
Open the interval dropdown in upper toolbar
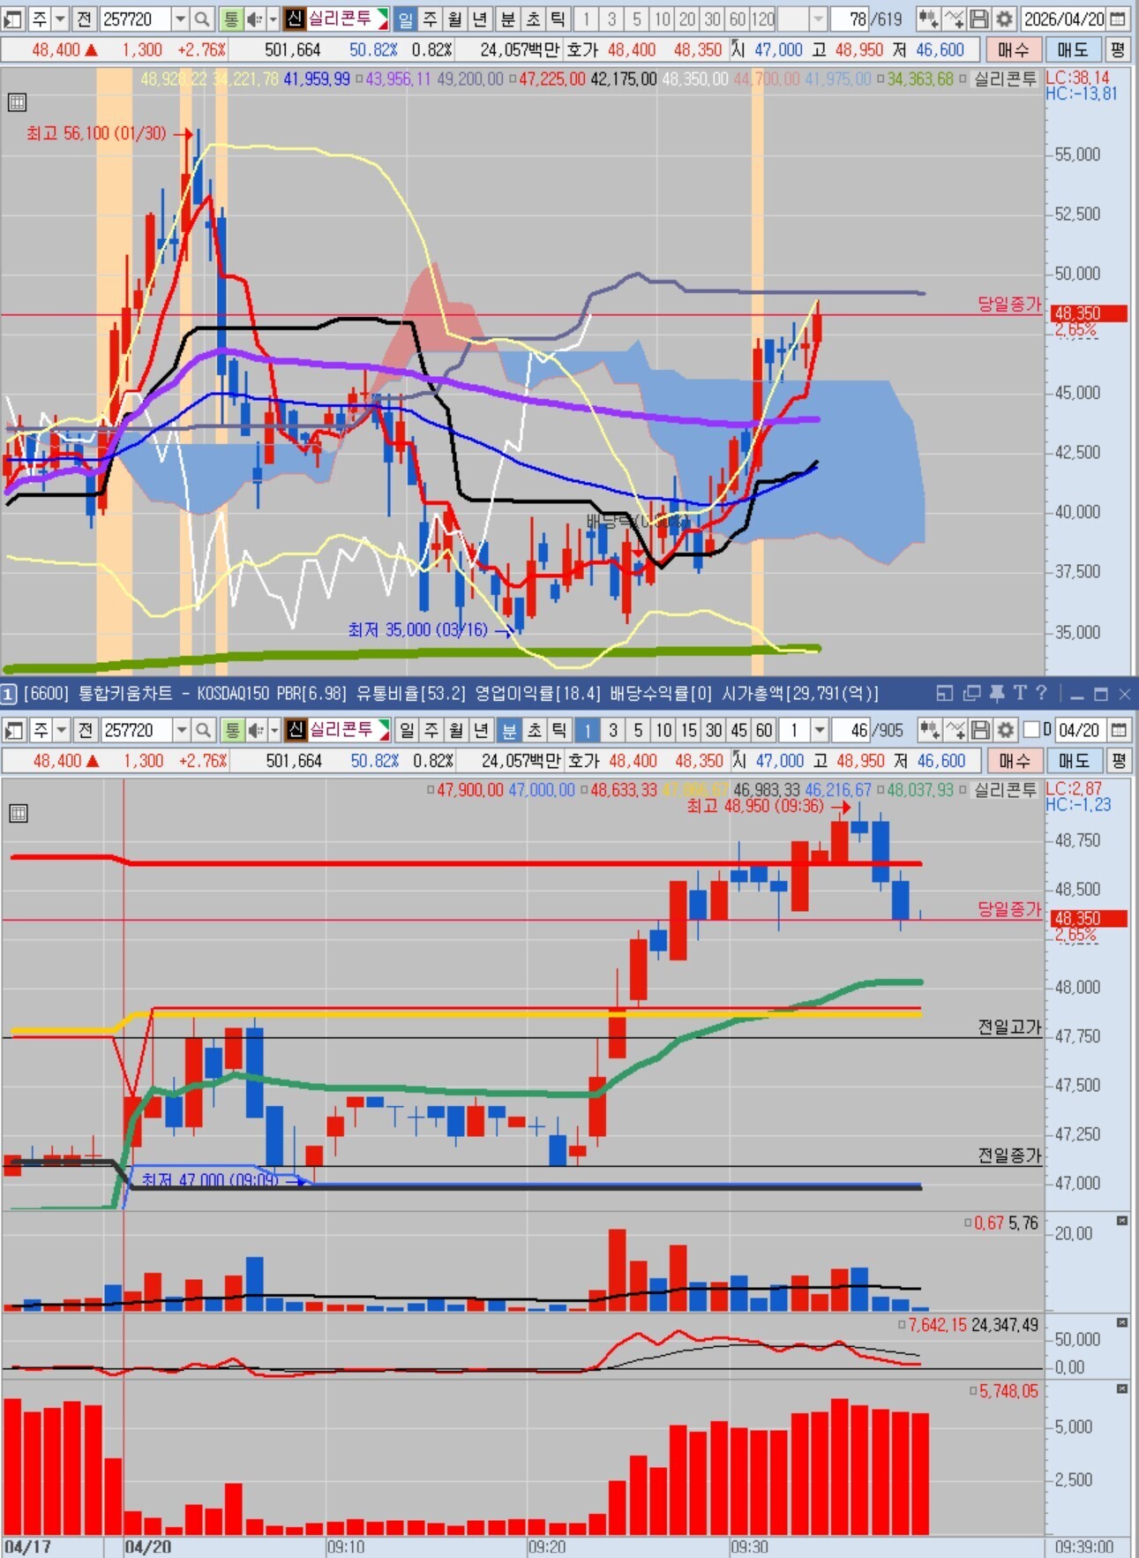point(818,19)
